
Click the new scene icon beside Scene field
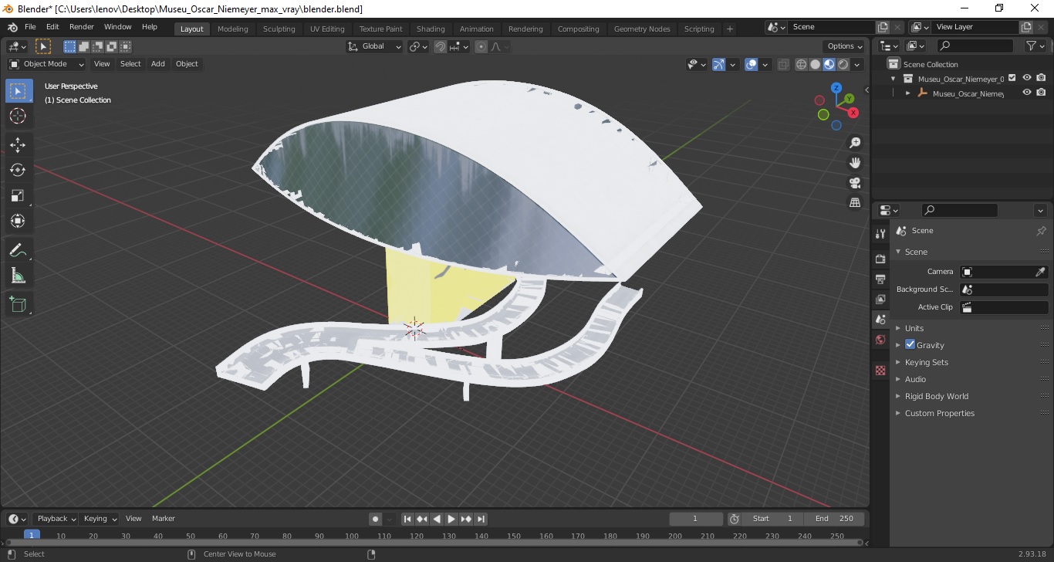point(883,27)
